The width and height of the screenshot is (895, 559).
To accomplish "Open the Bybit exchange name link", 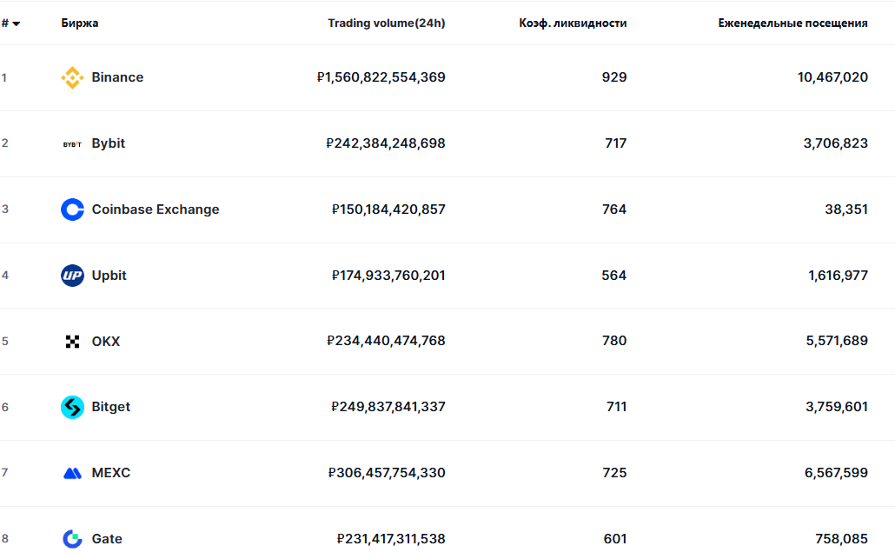I will tap(109, 143).
